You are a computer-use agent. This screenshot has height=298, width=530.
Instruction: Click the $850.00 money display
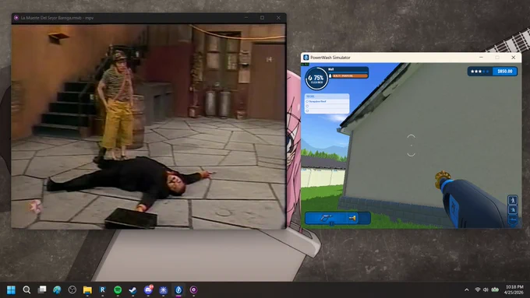[504, 72]
